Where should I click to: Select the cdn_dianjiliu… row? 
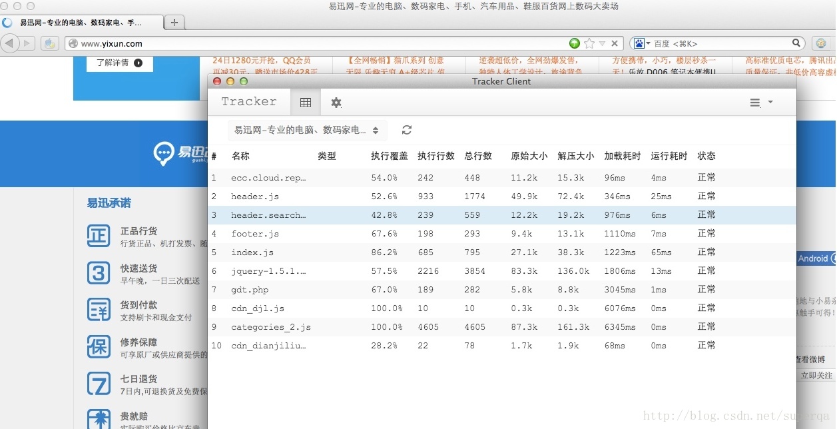click(x=502, y=346)
